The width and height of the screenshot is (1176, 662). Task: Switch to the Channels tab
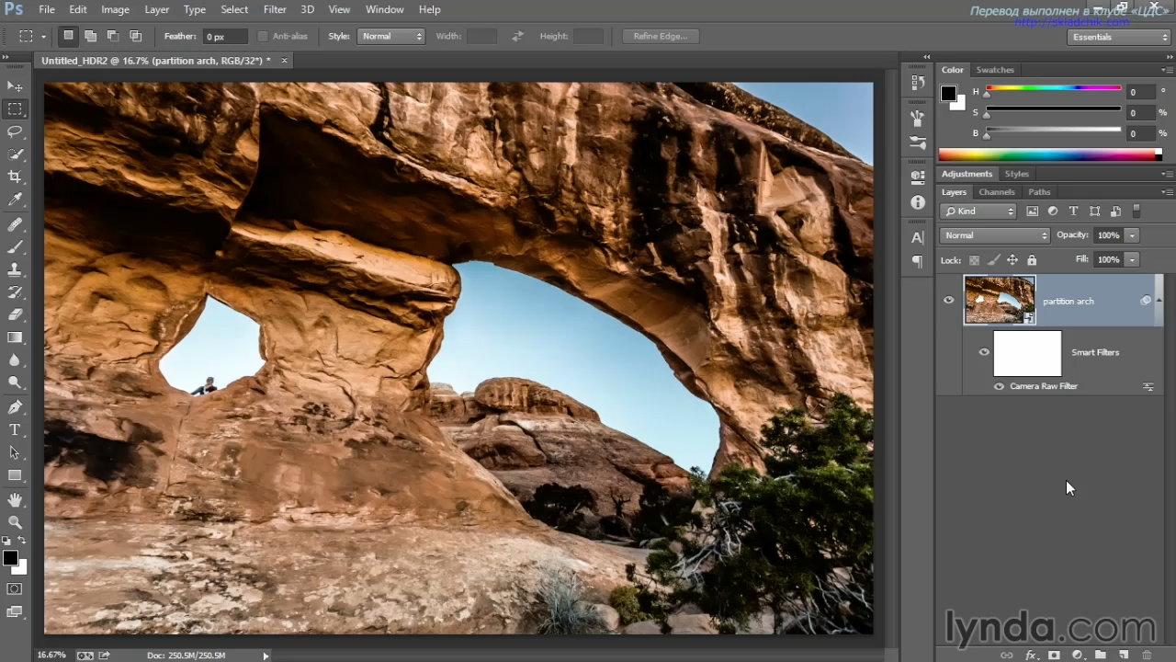coord(996,192)
